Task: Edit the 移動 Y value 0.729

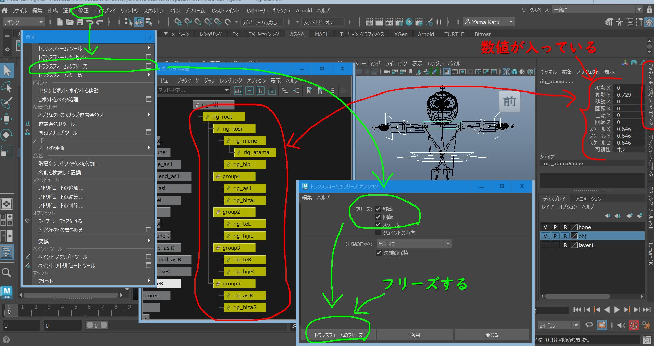Action: pos(629,95)
